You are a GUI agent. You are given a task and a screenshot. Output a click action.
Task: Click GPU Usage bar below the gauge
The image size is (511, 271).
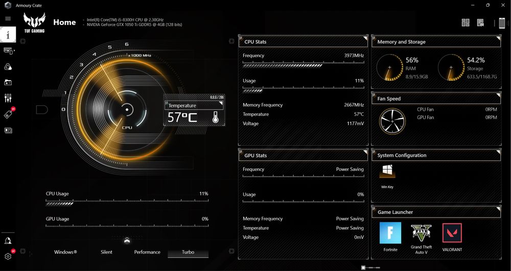127,225
